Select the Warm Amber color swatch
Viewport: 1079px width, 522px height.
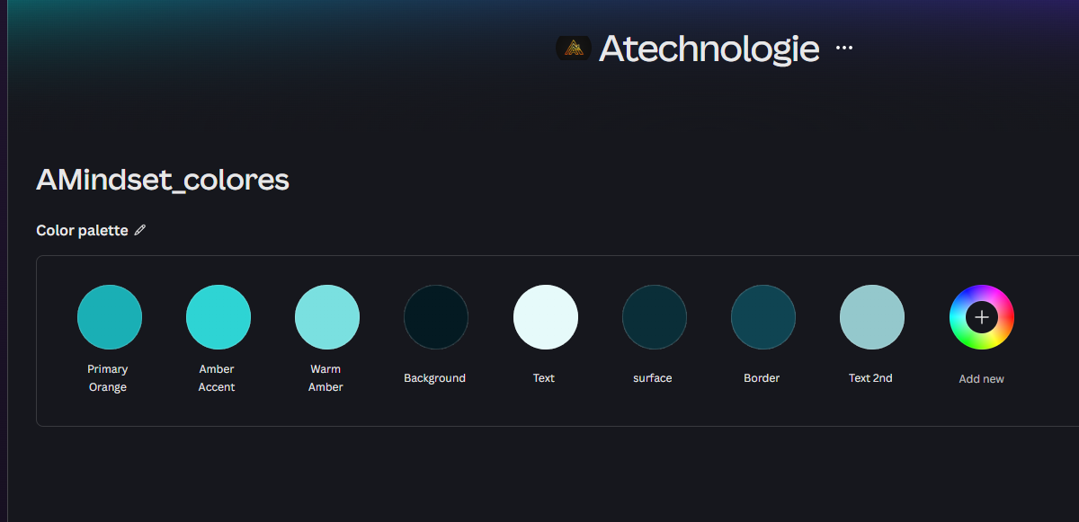click(x=326, y=317)
